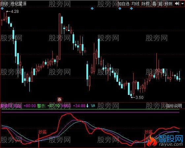This screenshot has width=185, height=148.
Task: Click the 预测 forecast button
Action: pyautogui.click(x=169, y=4)
